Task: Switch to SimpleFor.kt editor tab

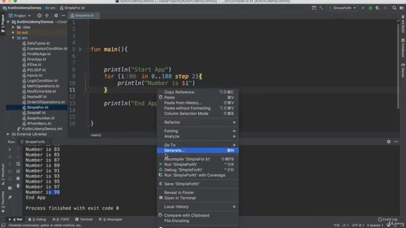Action: (x=84, y=15)
